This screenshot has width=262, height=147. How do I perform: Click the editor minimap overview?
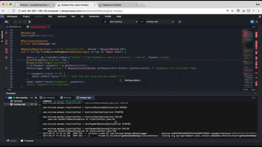[x=247, y=58]
